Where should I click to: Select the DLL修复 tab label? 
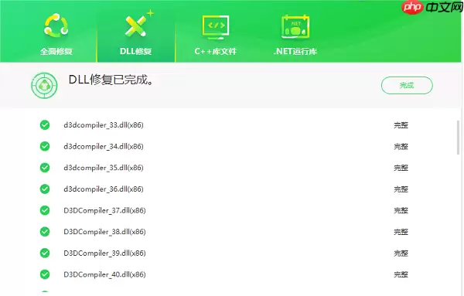[136, 52]
